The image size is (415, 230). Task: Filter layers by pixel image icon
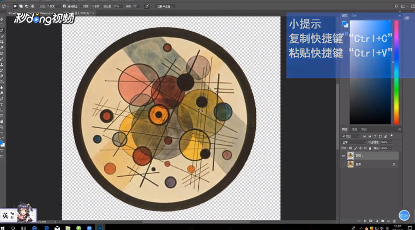[x=364, y=136]
